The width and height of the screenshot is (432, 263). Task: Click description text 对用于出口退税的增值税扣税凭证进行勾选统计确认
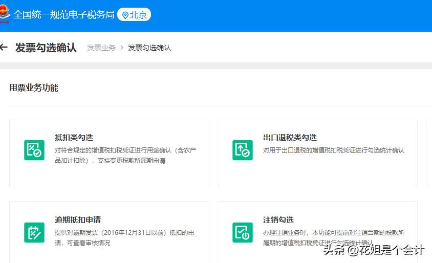point(334,150)
